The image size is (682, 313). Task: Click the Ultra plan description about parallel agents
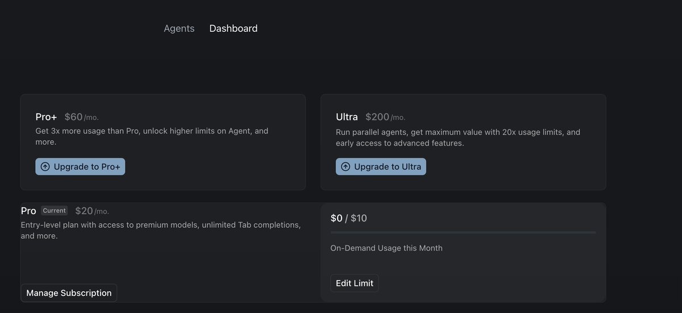click(458, 137)
